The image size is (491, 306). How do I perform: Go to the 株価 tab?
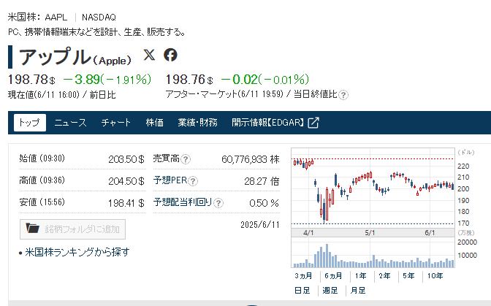[x=155, y=123]
